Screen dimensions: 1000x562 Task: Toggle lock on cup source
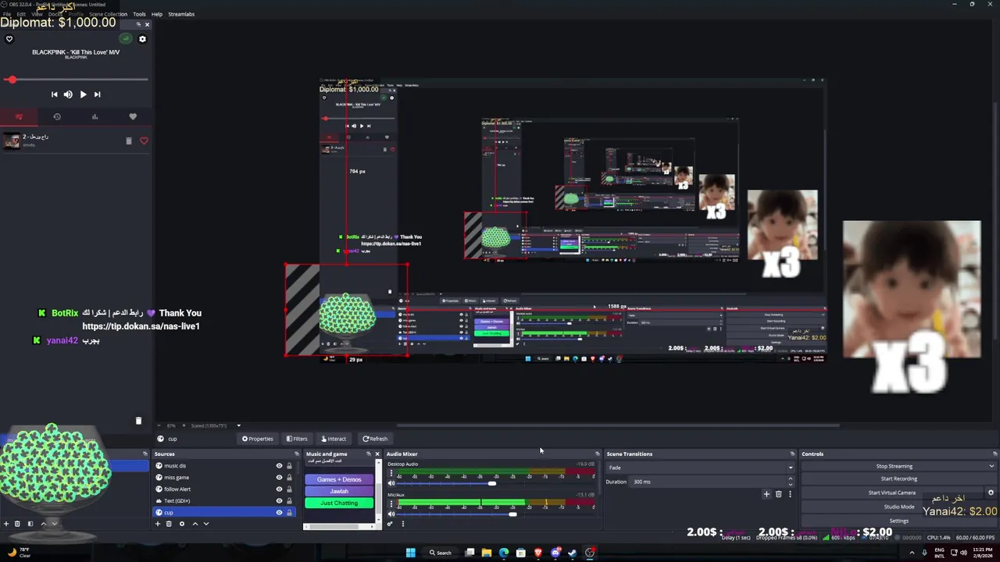click(x=289, y=513)
